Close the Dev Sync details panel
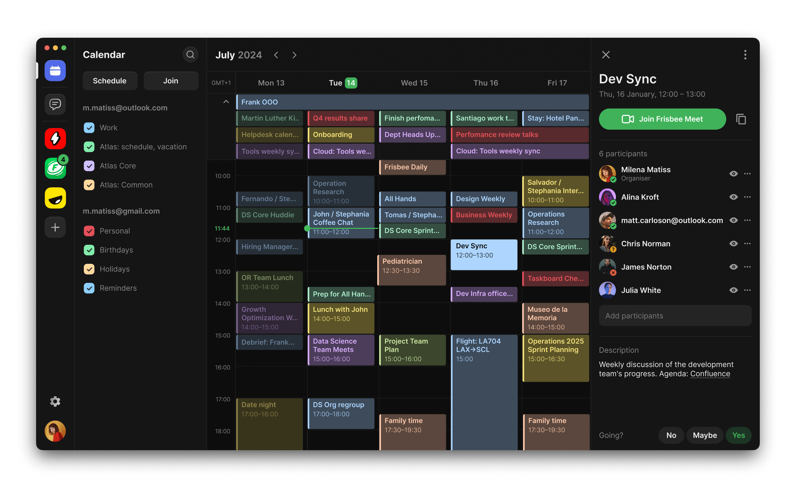Viewport: 785px width, 503px height. click(x=605, y=54)
